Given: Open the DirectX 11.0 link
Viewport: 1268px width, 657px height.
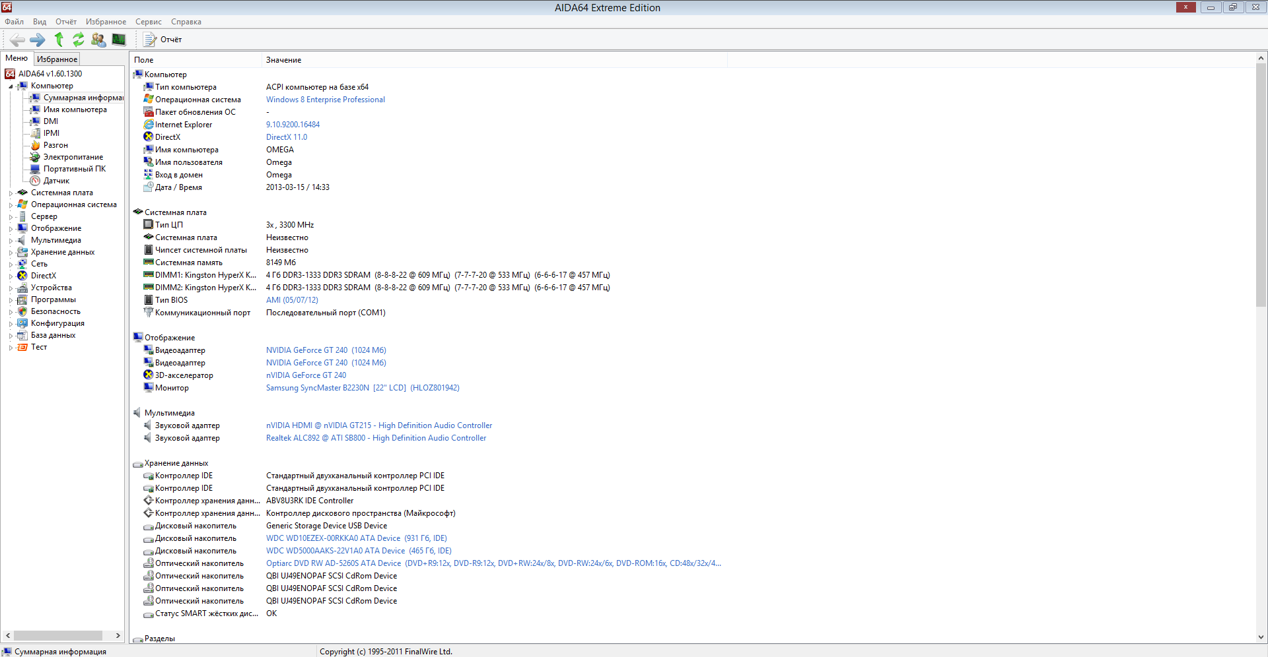Looking at the screenshot, I should (x=287, y=137).
